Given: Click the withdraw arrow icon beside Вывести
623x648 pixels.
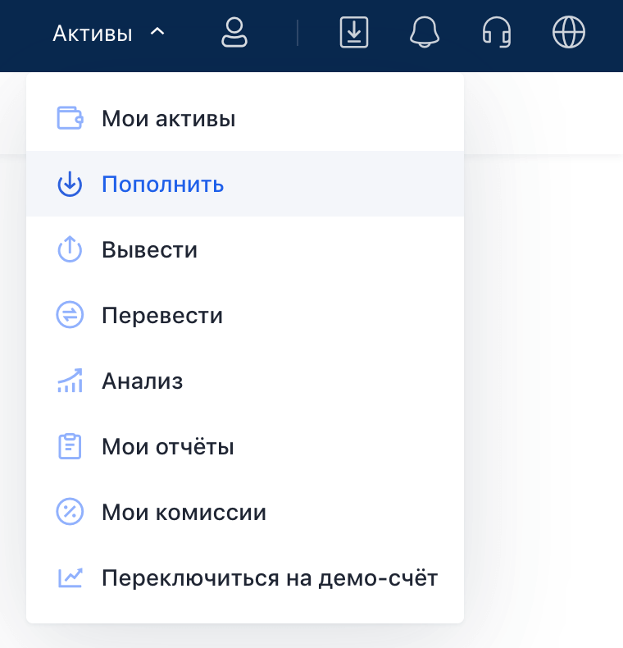Looking at the screenshot, I should (x=70, y=249).
